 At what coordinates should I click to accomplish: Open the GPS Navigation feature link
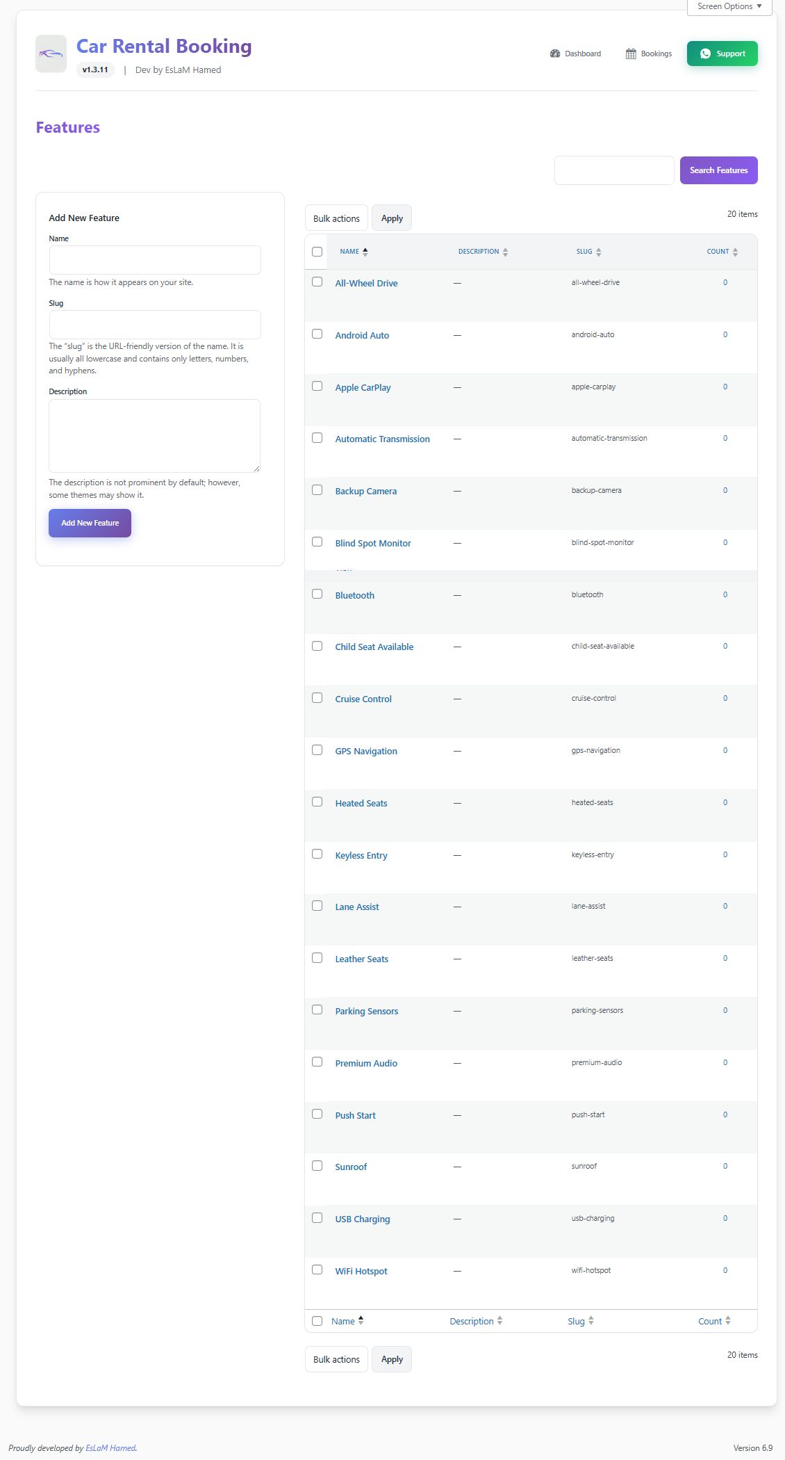point(366,751)
